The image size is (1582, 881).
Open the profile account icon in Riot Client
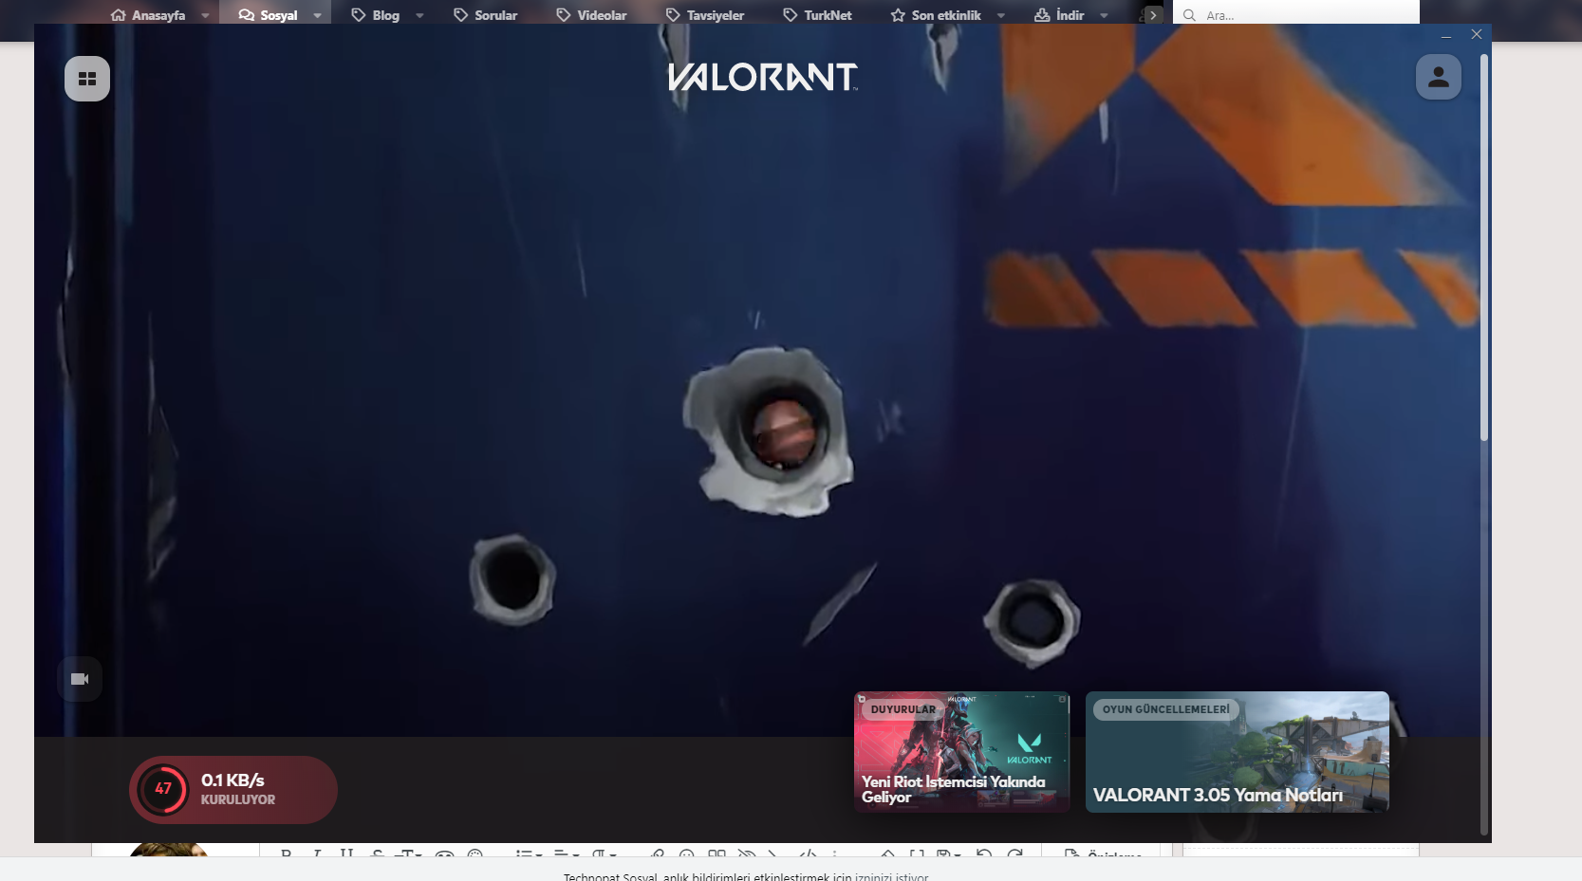tap(1439, 77)
